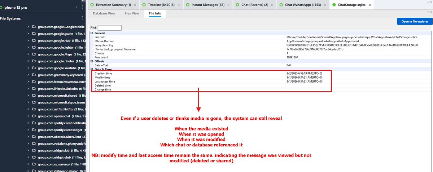433x172 pixels.
Task: Close the Chat (WhatsApp) (1343) tab
Action: [325, 5]
